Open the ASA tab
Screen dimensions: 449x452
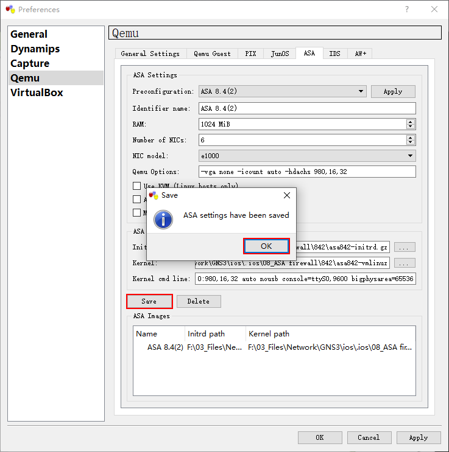pos(309,53)
